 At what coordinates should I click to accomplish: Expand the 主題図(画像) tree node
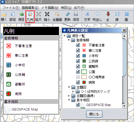[x=69, y=96]
